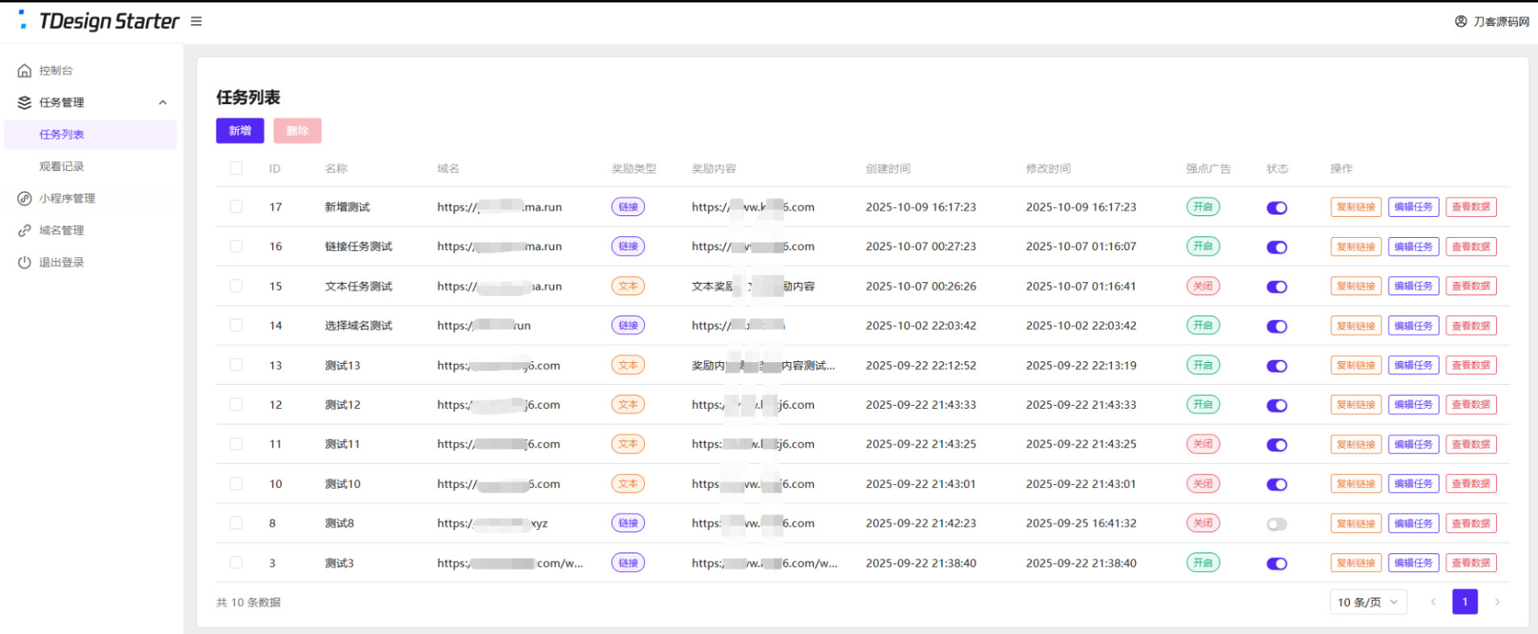Image resolution: width=1538 pixels, height=634 pixels.
Task: Click page number 1 in pagination
Action: pos(1465,602)
